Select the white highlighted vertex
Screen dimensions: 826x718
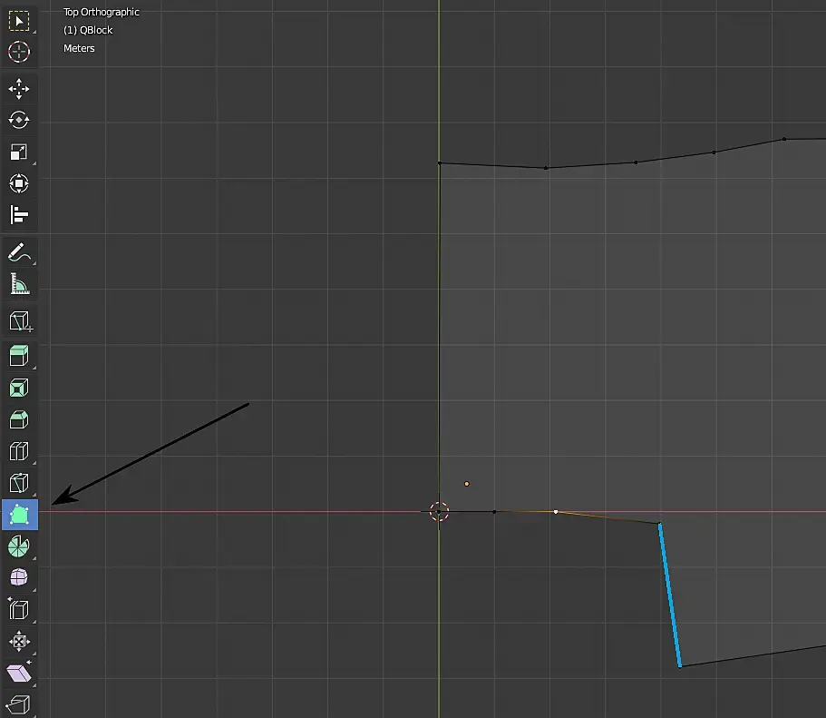(556, 511)
